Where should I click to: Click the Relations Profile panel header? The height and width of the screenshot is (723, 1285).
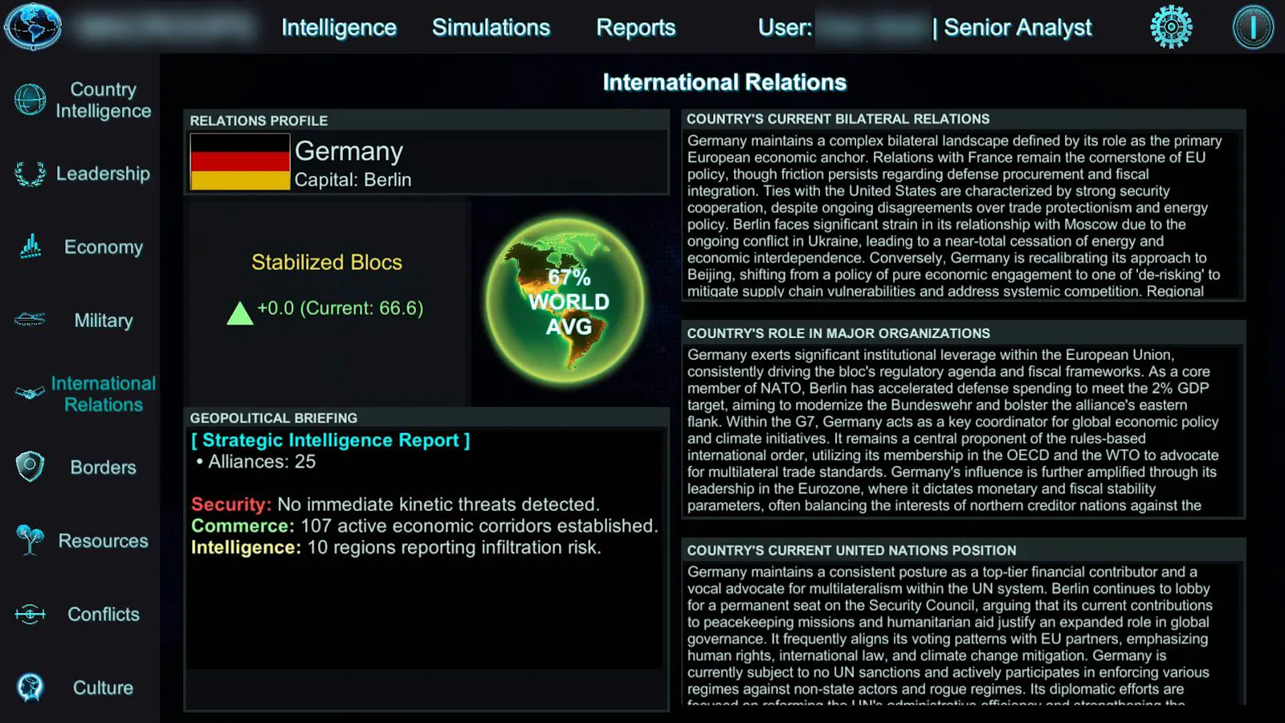[x=259, y=120]
